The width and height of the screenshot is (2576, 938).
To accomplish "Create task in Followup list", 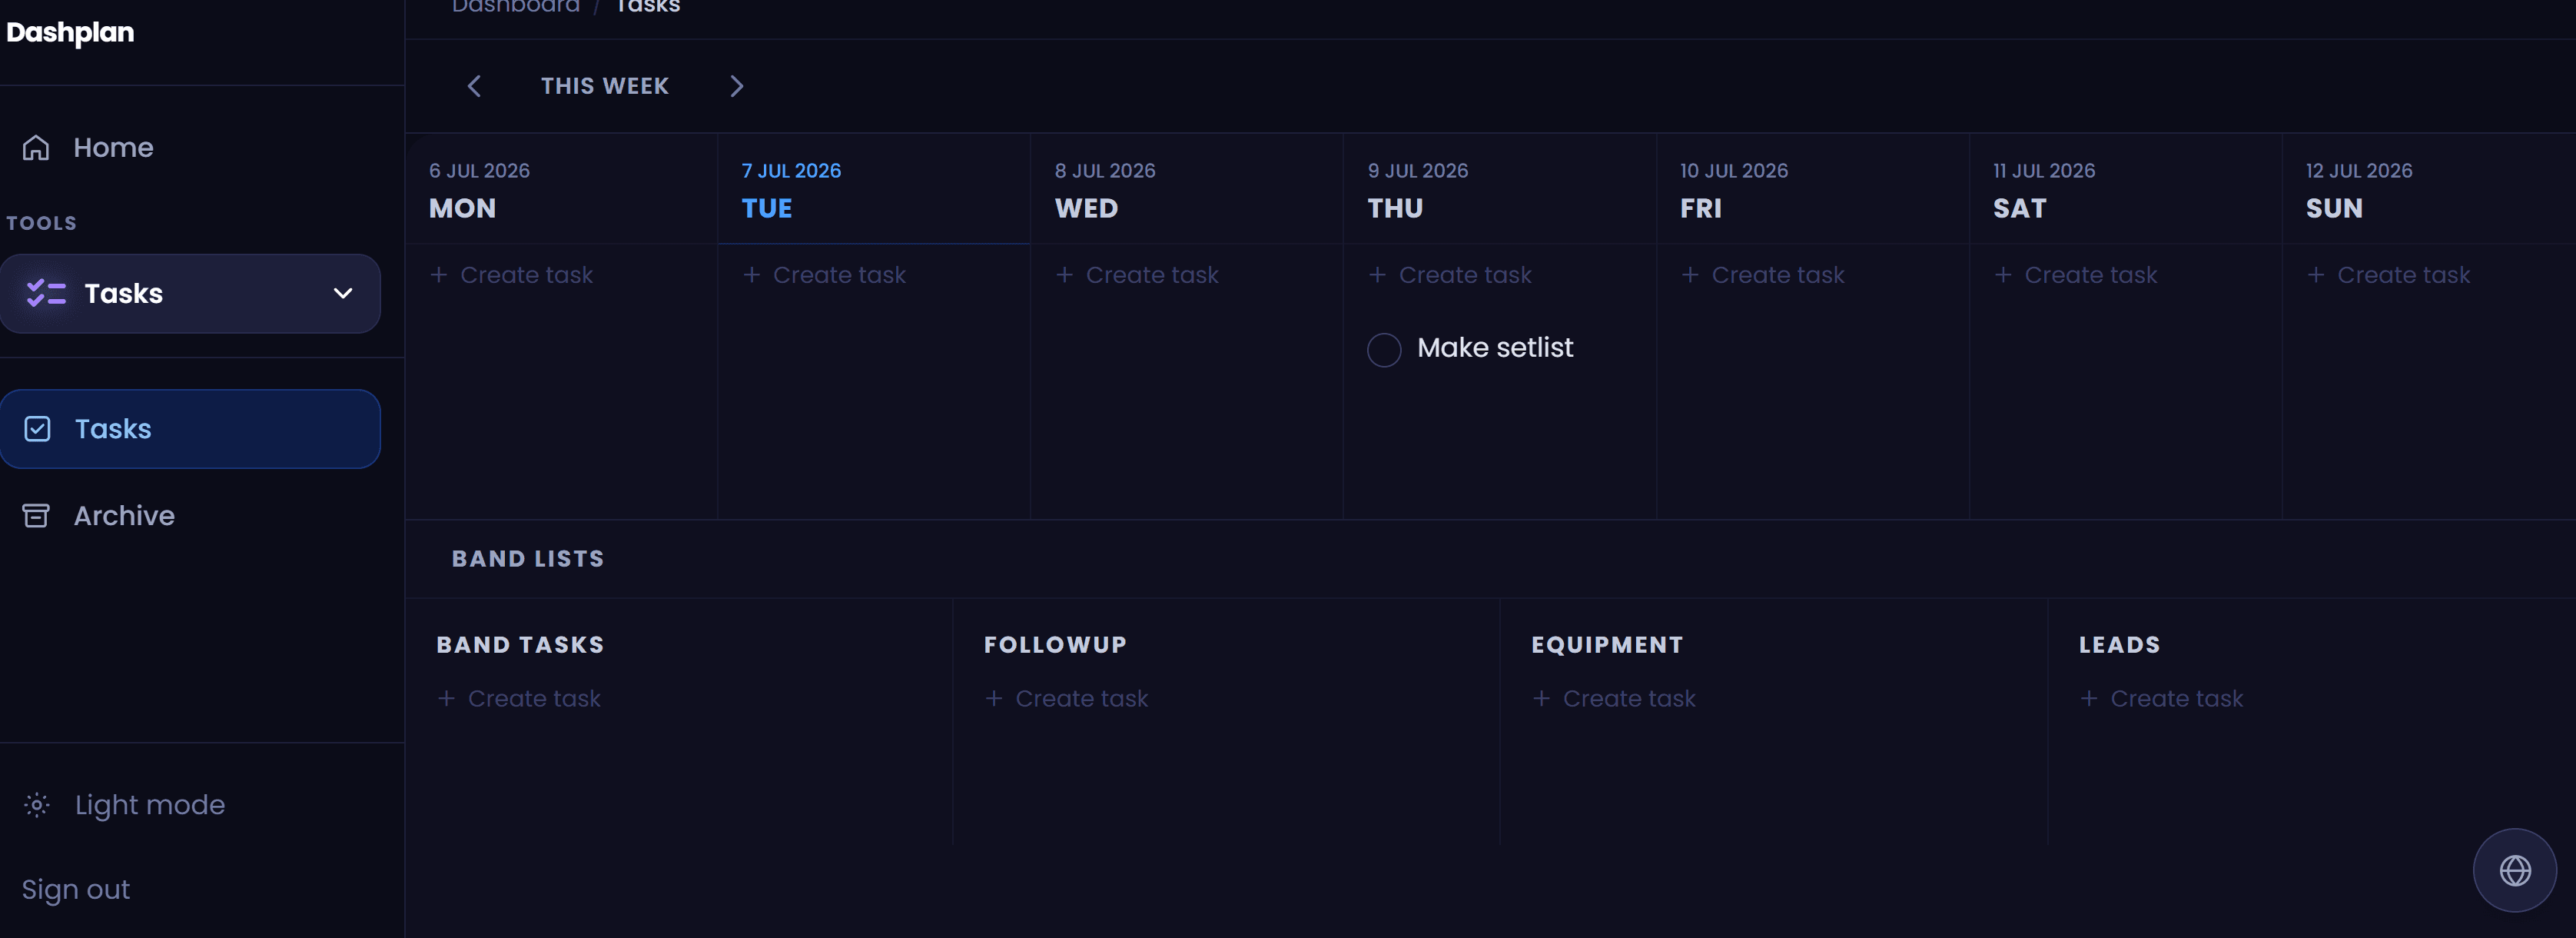I will click(x=1066, y=698).
